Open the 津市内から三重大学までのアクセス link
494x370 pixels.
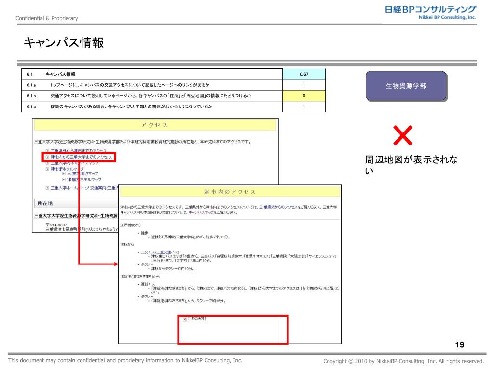coord(81,157)
